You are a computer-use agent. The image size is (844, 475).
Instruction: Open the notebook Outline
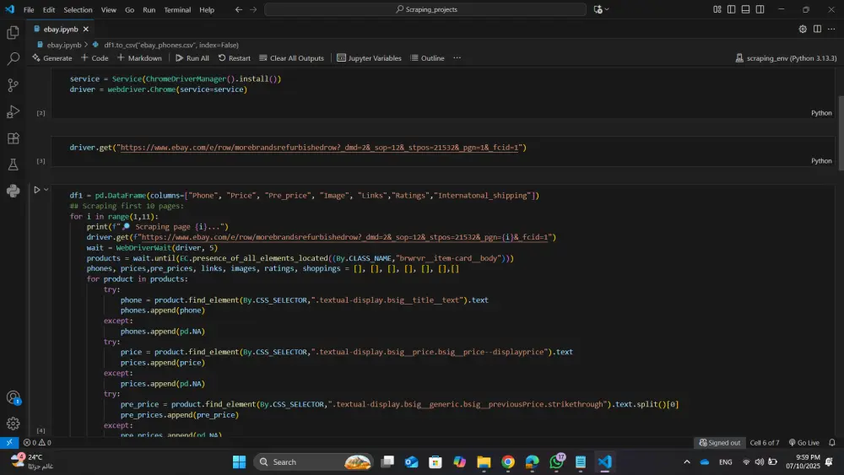[x=427, y=58]
